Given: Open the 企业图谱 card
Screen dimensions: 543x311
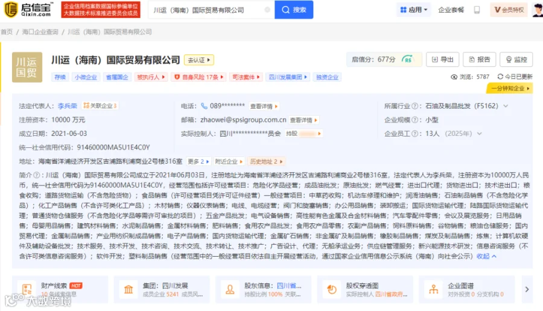Looking at the screenshot, I should [466, 289].
